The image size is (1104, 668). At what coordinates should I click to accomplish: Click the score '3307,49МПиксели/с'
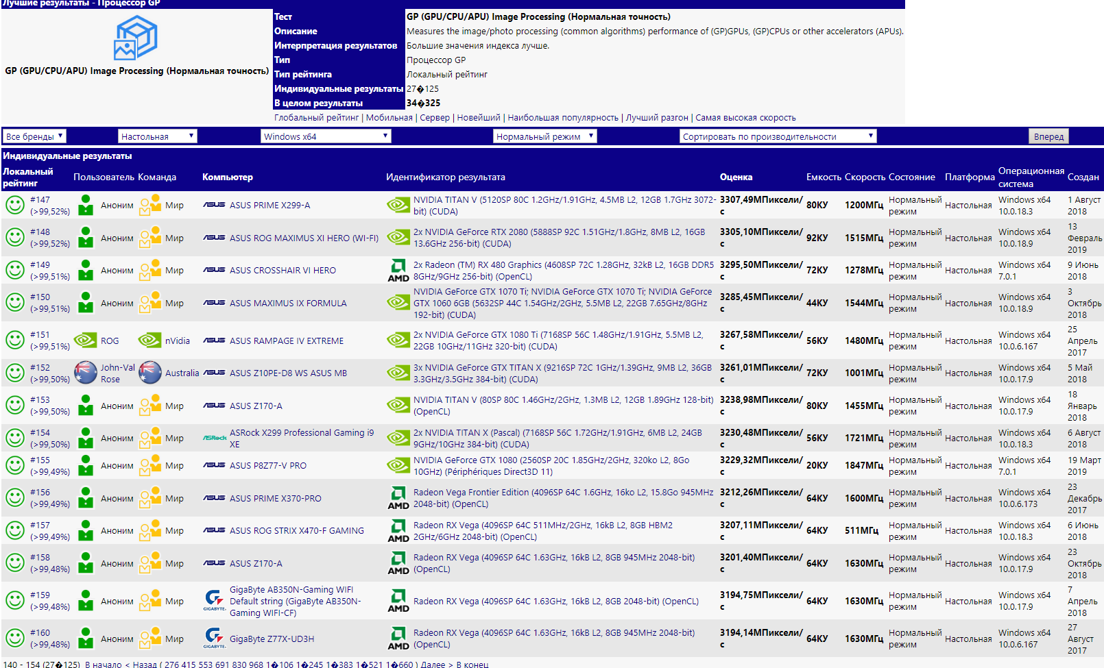[761, 205]
